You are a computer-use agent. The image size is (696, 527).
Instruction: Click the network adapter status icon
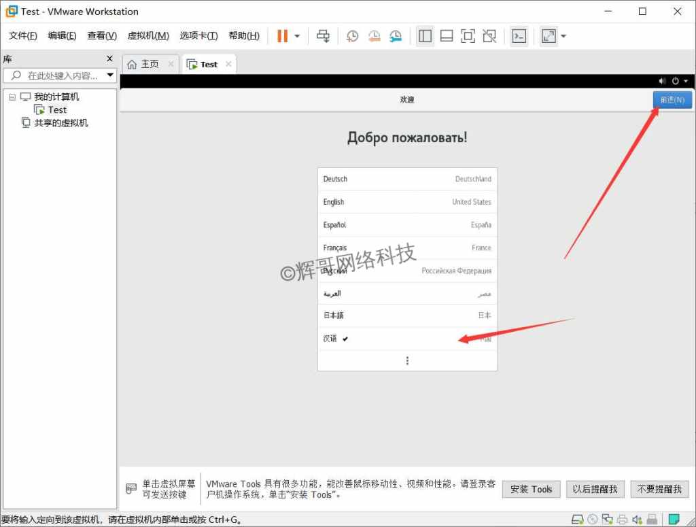point(607,519)
